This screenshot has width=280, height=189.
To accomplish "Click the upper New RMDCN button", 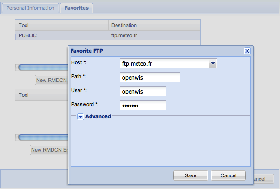I will (52, 80).
